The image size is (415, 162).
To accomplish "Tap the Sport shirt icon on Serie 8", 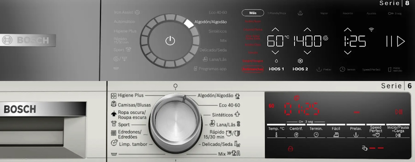I will pos(128,49).
